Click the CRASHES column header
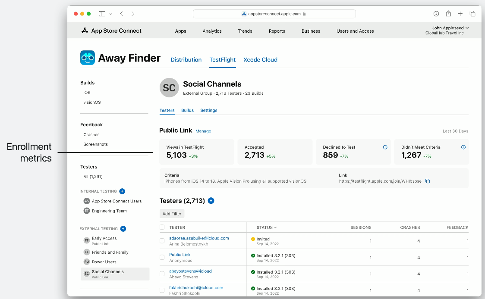This screenshot has height=299, width=485. (410, 227)
